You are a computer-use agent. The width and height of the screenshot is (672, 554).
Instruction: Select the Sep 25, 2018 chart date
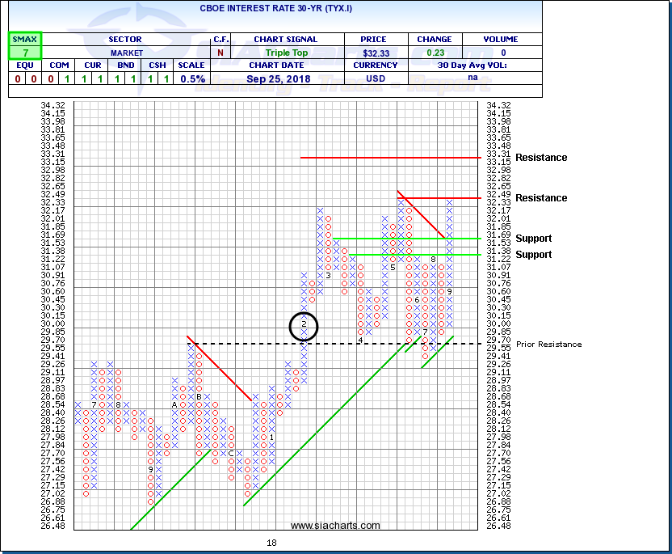click(286, 78)
